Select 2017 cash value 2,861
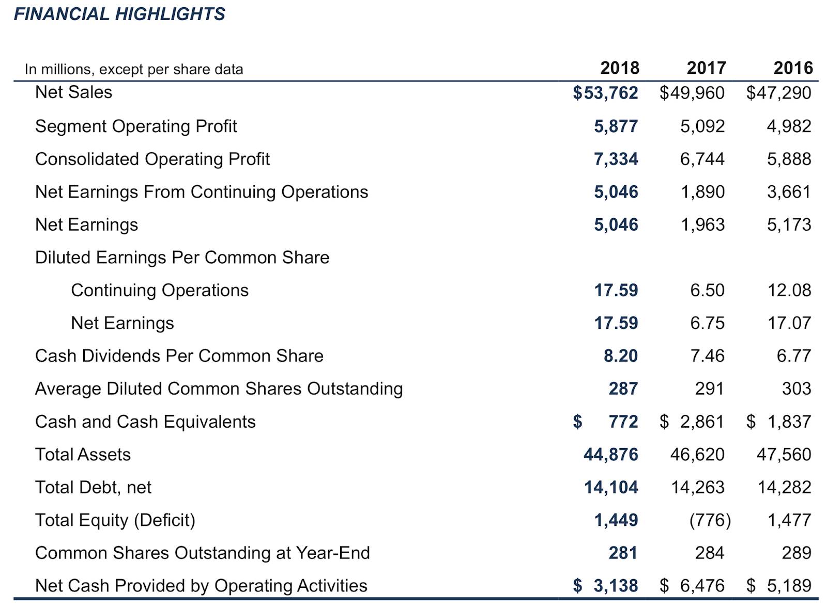 tap(702, 422)
